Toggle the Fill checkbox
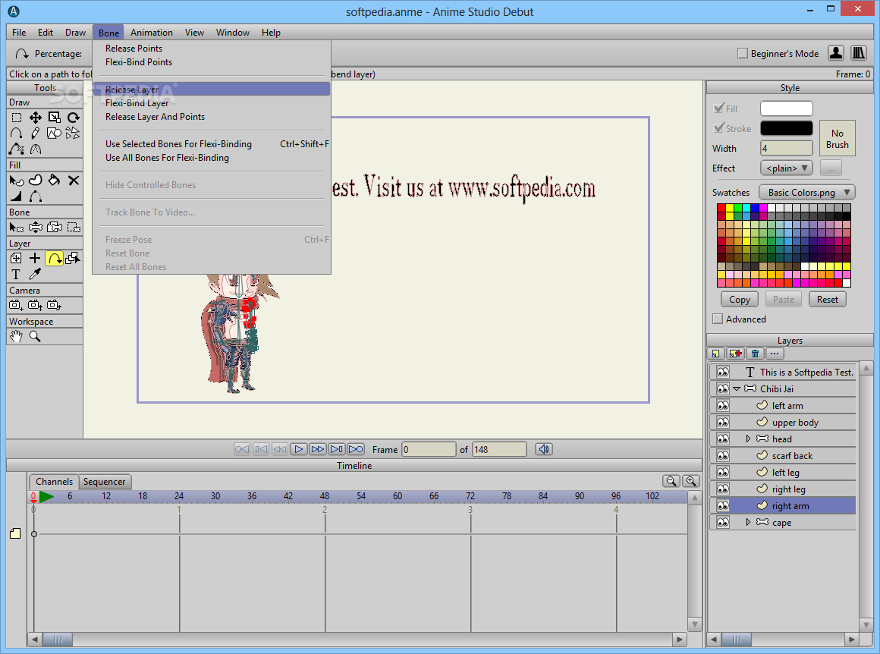This screenshot has height=654, width=880. point(718,108)
